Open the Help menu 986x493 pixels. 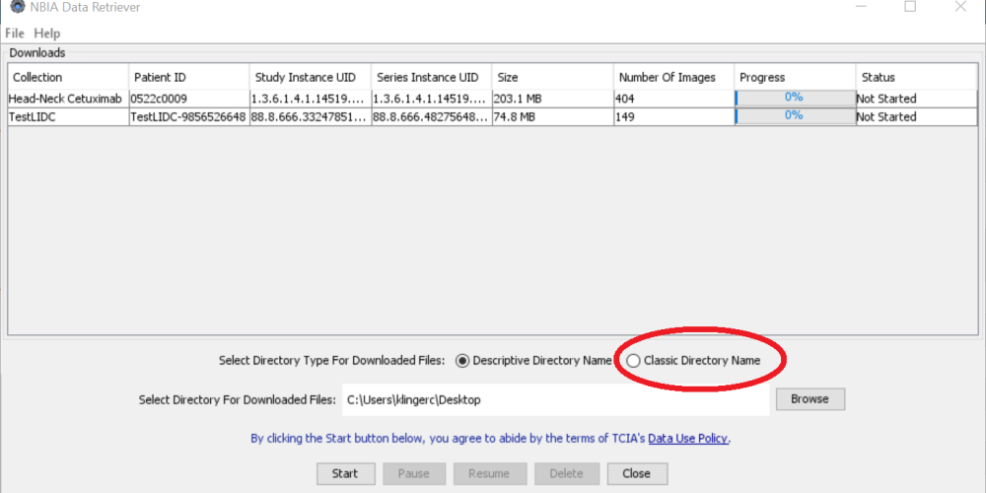(x=47, y=34)
